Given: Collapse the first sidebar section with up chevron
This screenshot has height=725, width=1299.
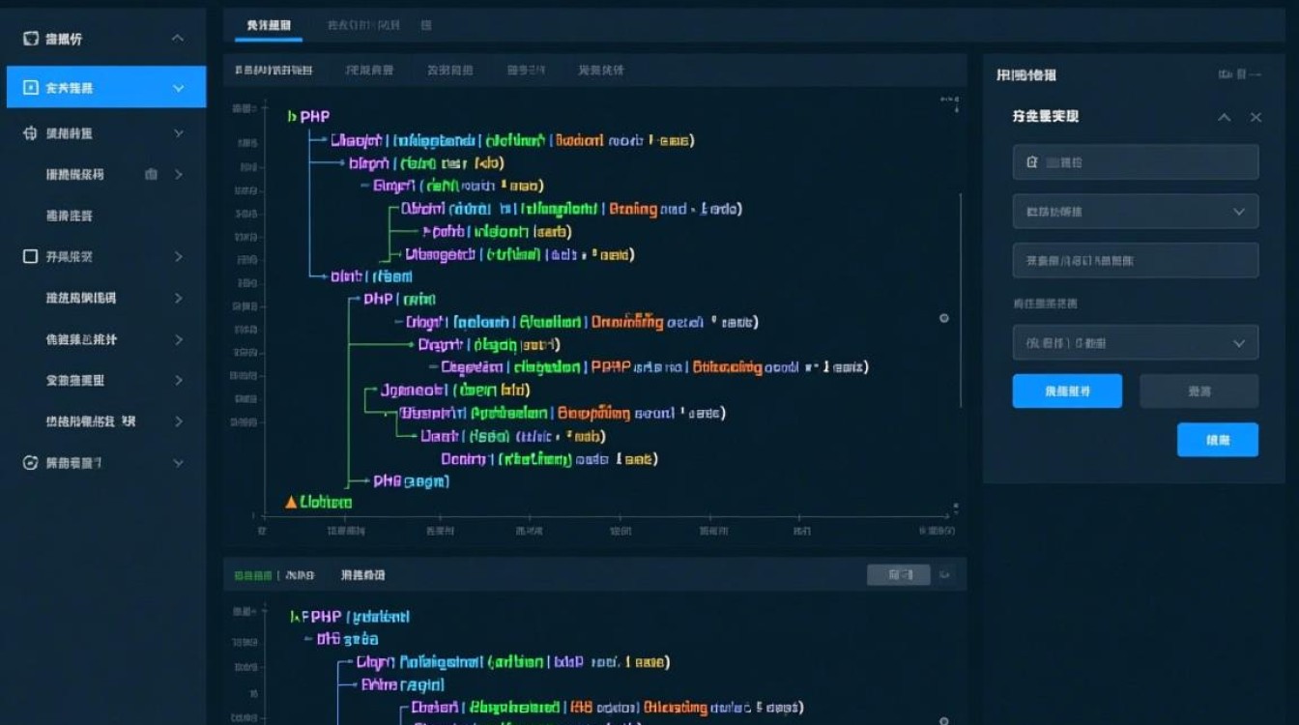Looking at the screenshot, I should (x=178, y=39).
